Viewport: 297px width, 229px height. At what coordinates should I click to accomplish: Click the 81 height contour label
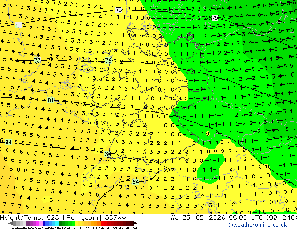(51, 100)
